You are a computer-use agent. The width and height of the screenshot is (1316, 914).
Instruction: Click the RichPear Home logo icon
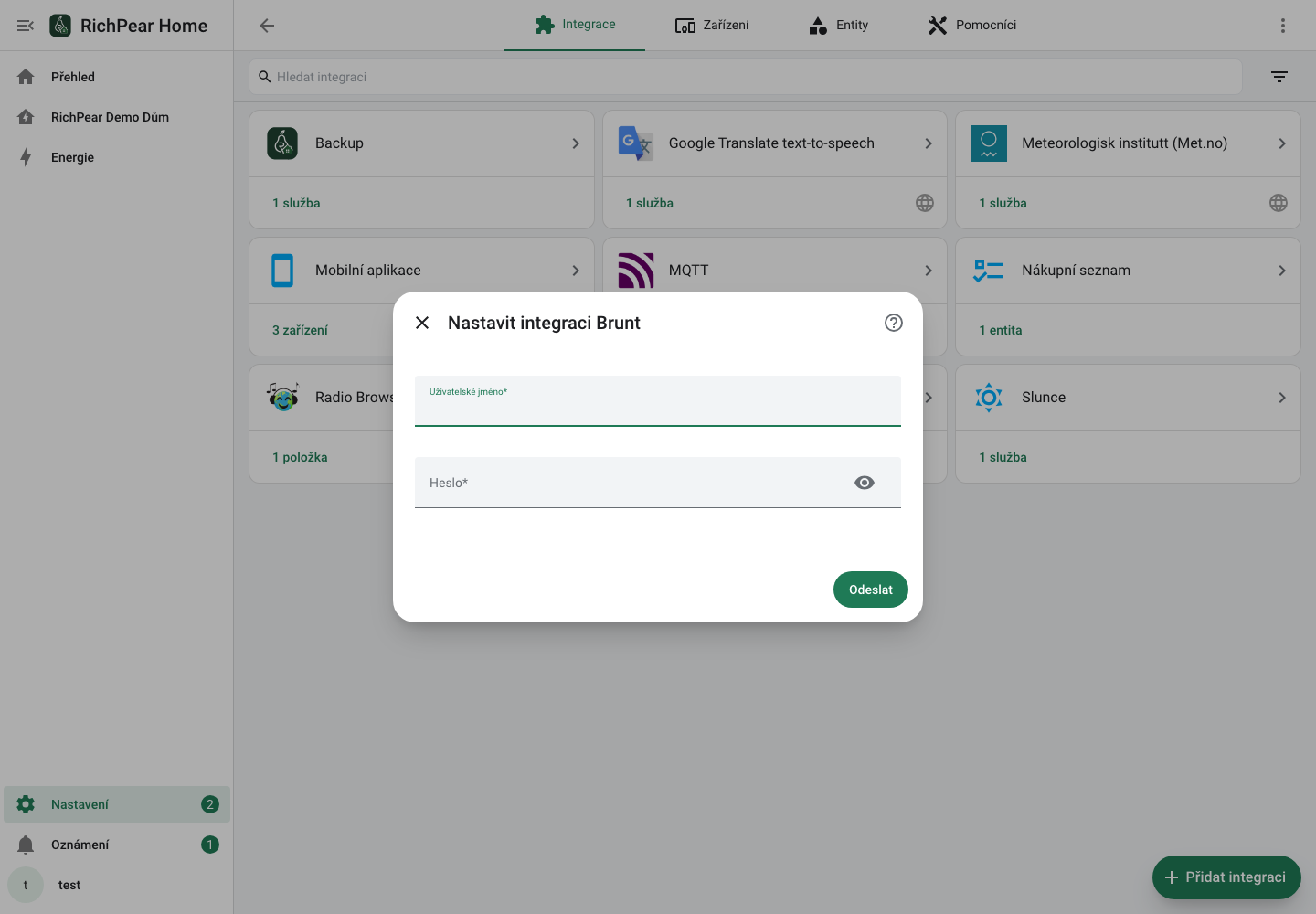[x=60, y=26]
